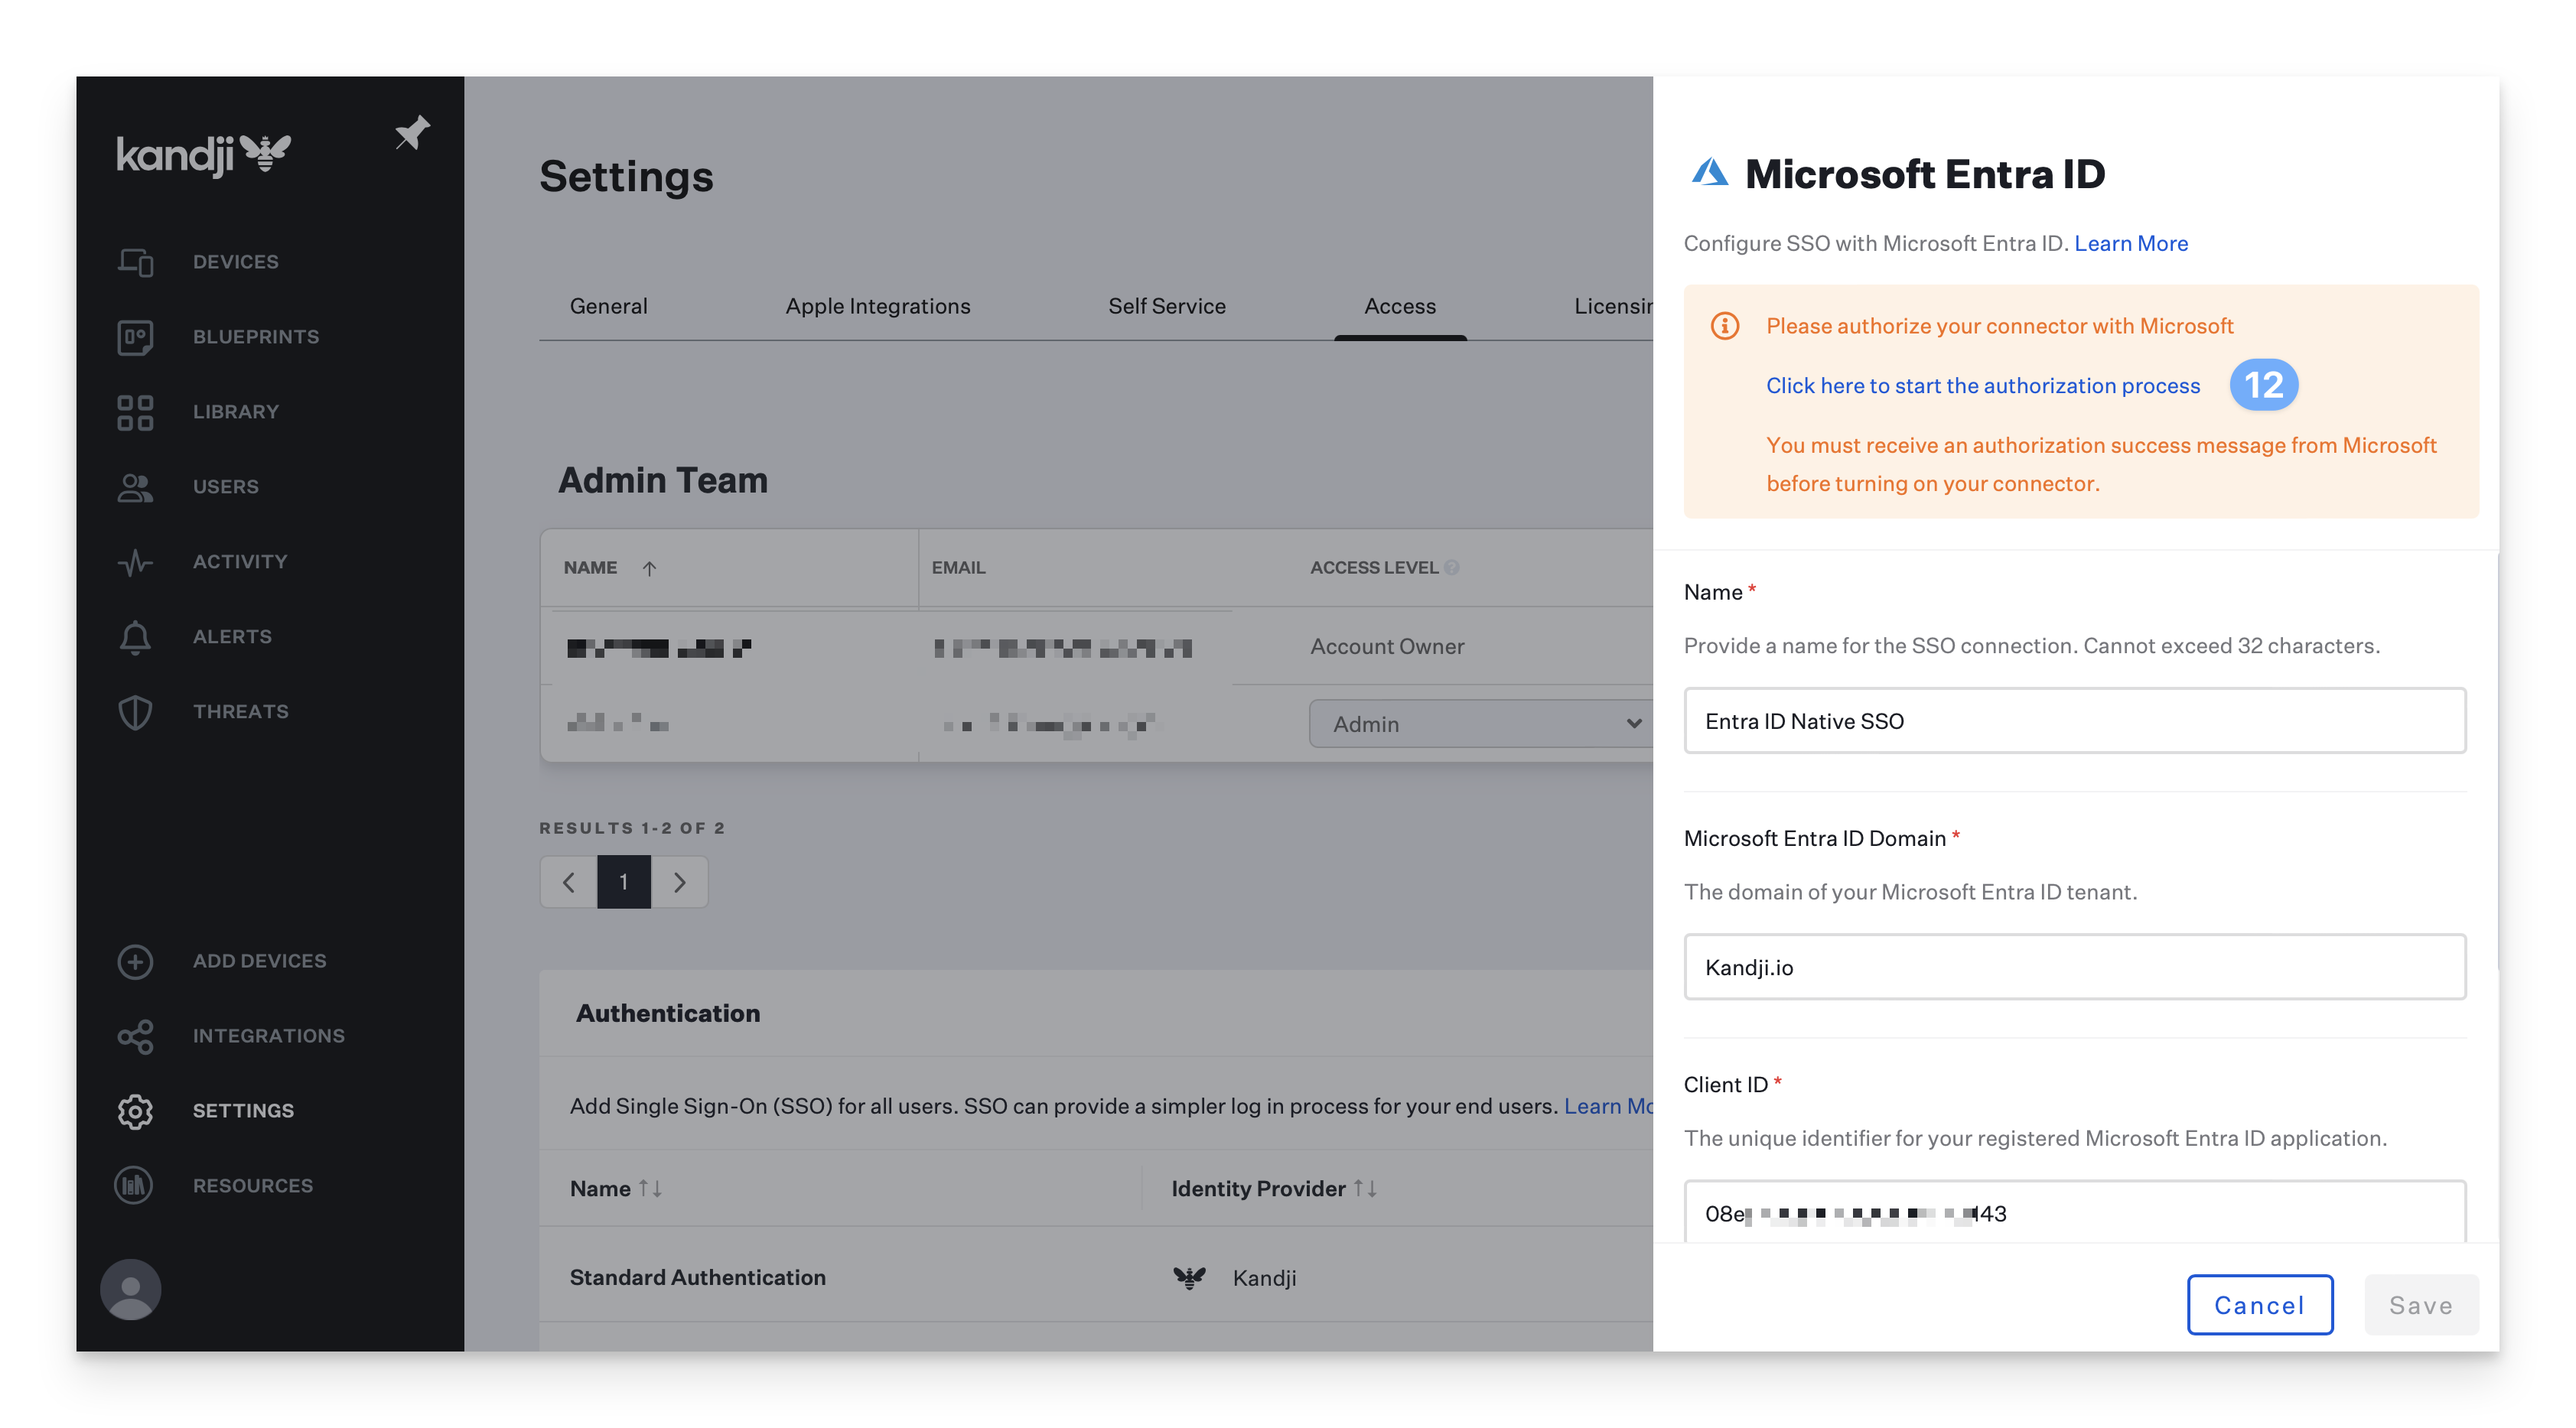Click the Add Devices plus icon

(135, 961)
